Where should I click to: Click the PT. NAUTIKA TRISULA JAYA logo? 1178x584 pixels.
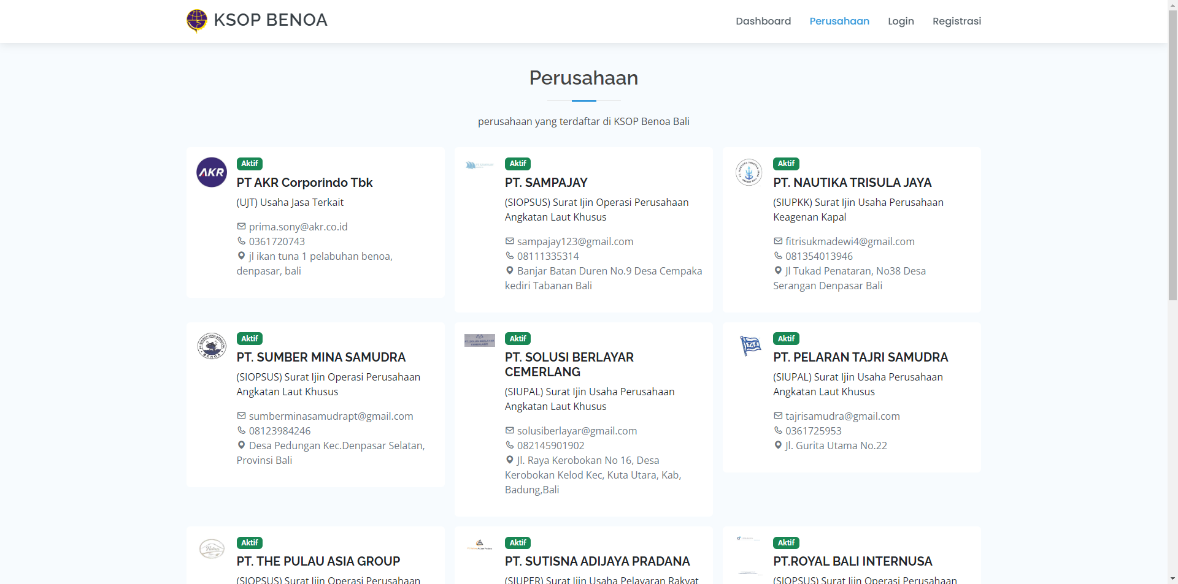(x=749, y=172)
